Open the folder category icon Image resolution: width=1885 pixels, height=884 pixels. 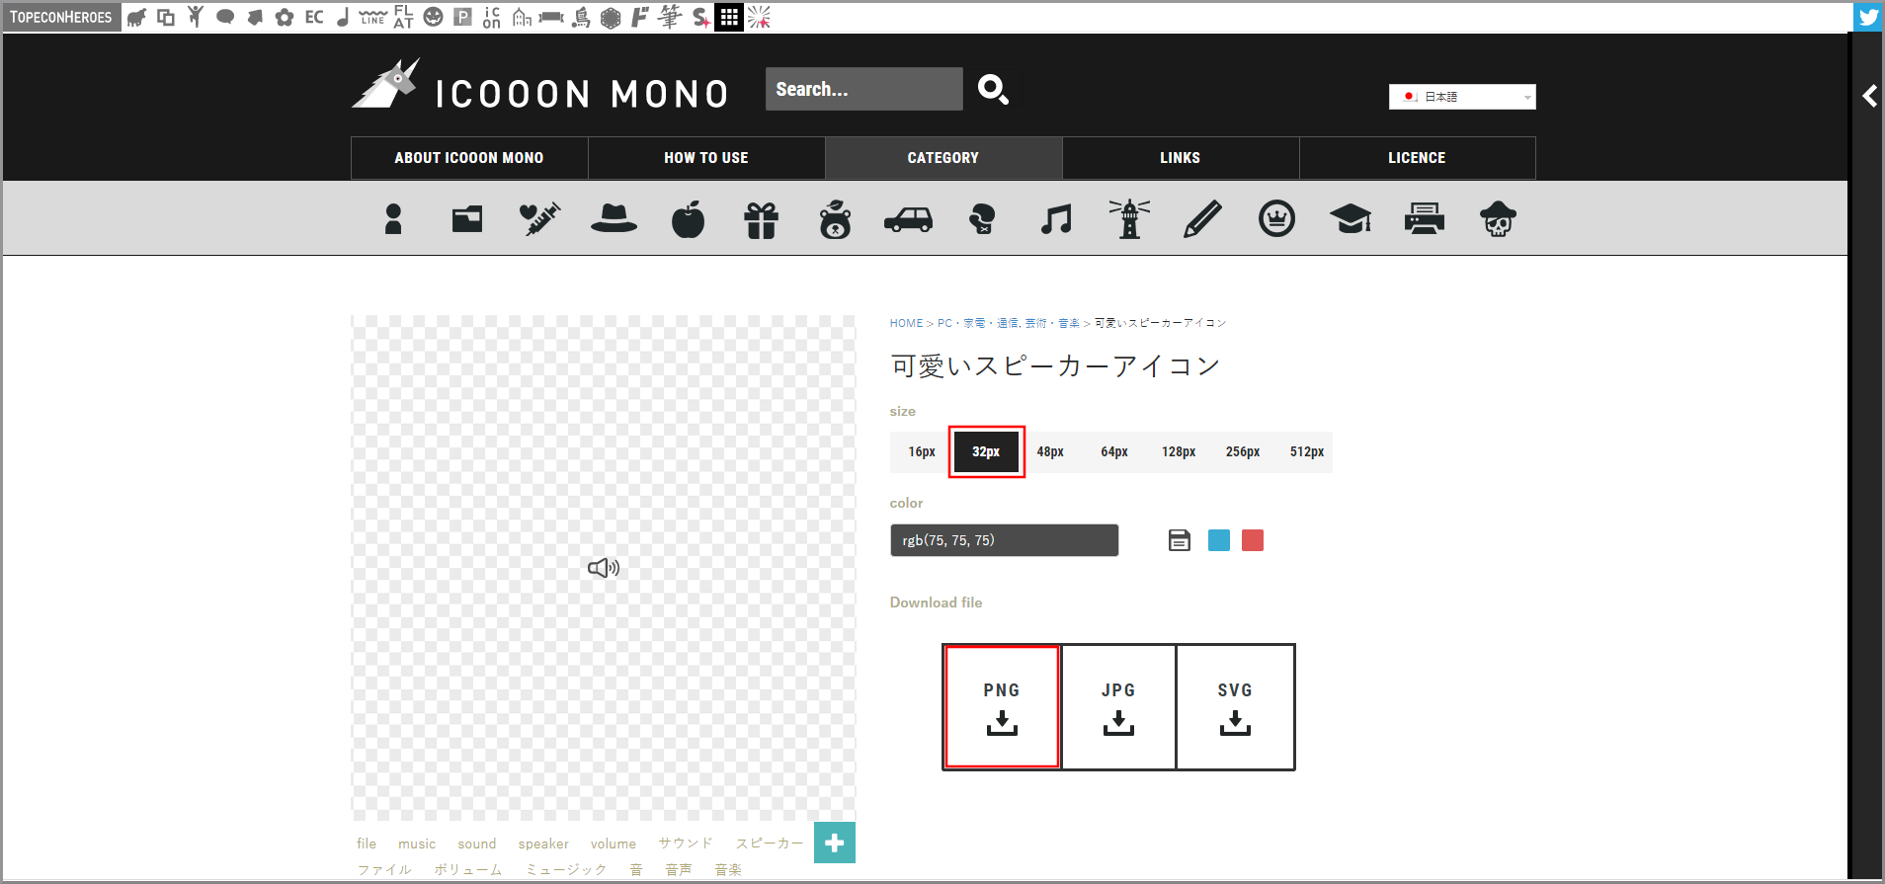(x=467, y=219)
